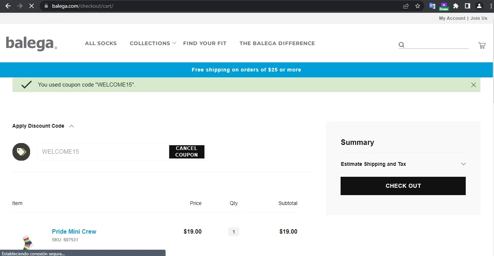This screenshot has height=256, width=494.
Task: Click the $19.00 unit price
Action: pos(193,231)
